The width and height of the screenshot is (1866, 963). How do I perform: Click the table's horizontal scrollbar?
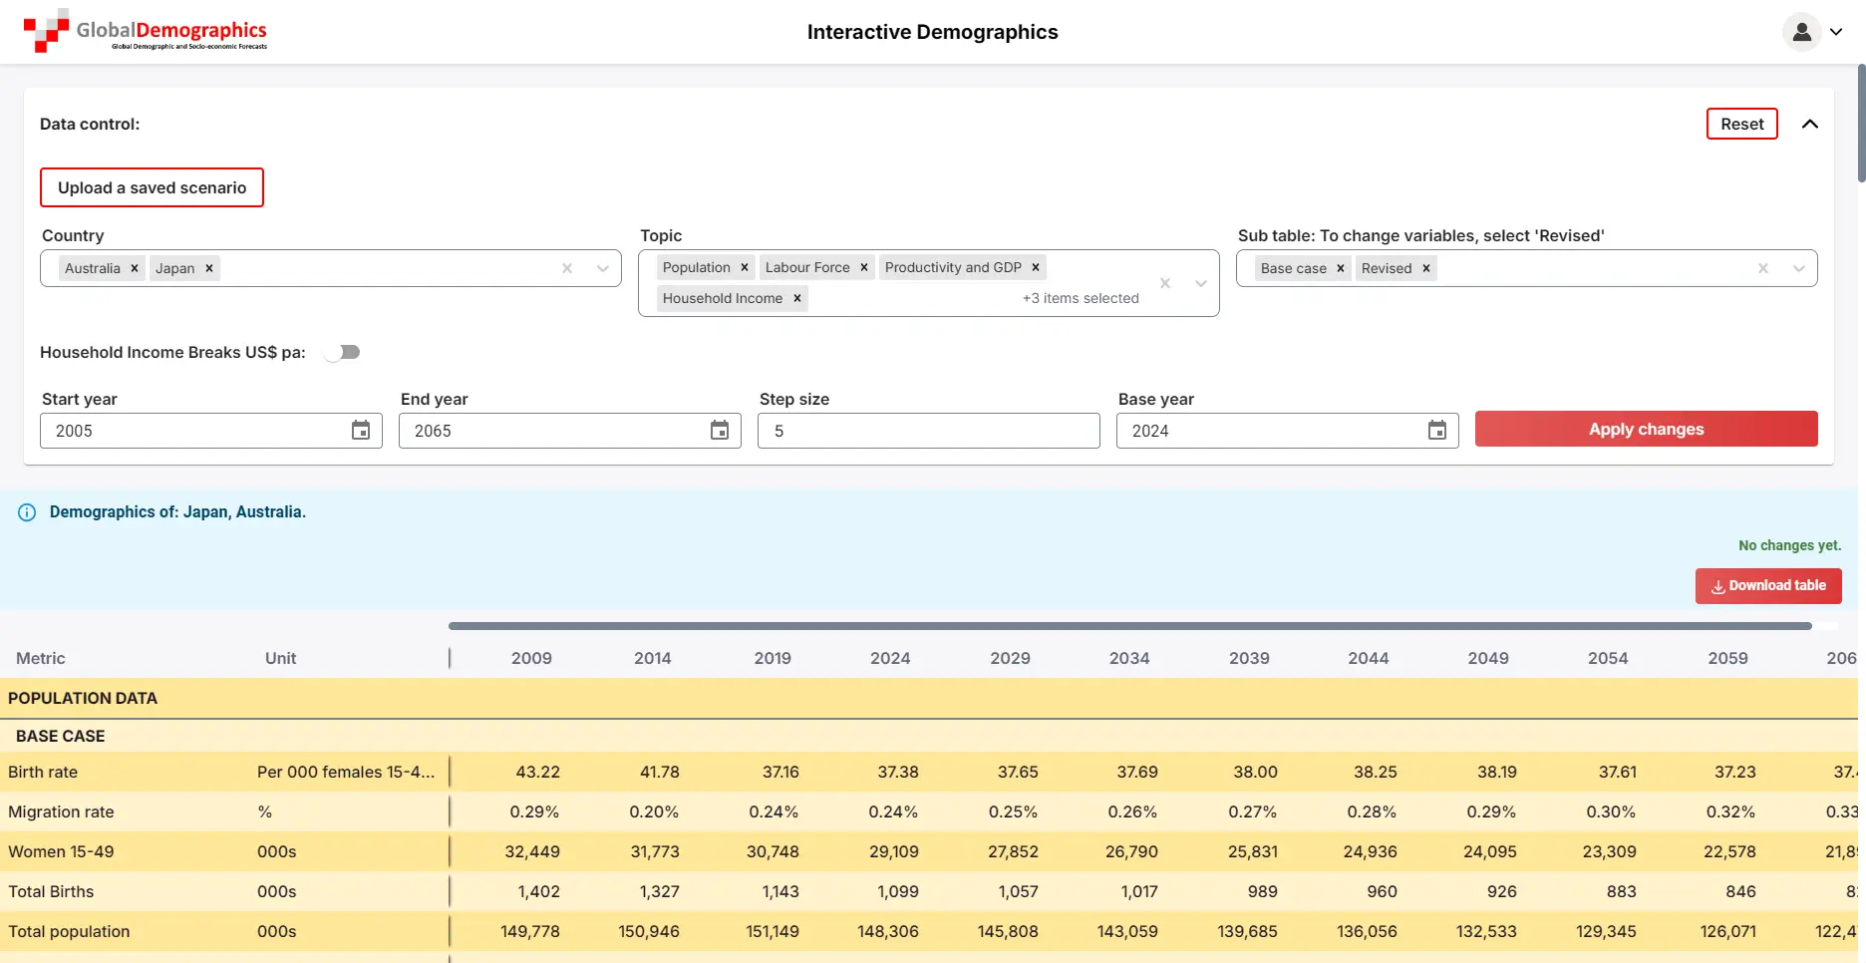tap(1129, 626)
